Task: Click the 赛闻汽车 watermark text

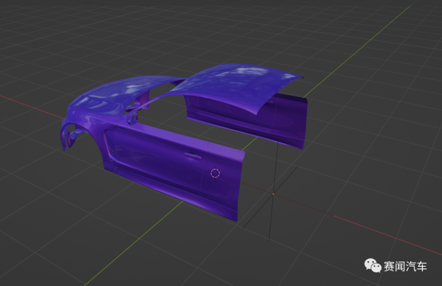Action: coord(405,266)
